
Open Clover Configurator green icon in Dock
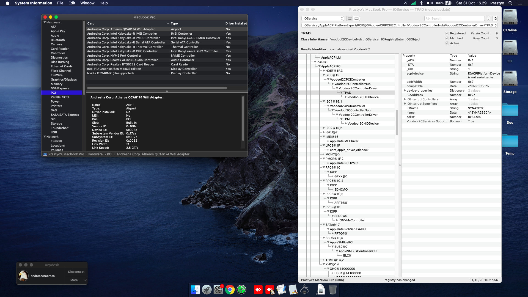(x=241, y=290)
